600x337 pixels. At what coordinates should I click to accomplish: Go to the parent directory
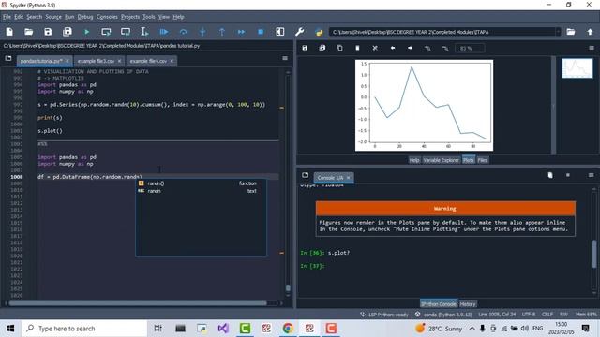(x=590, y=32)
